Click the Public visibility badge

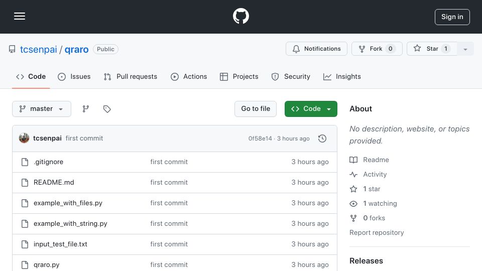pyautogui.click(x=105, y=49)
